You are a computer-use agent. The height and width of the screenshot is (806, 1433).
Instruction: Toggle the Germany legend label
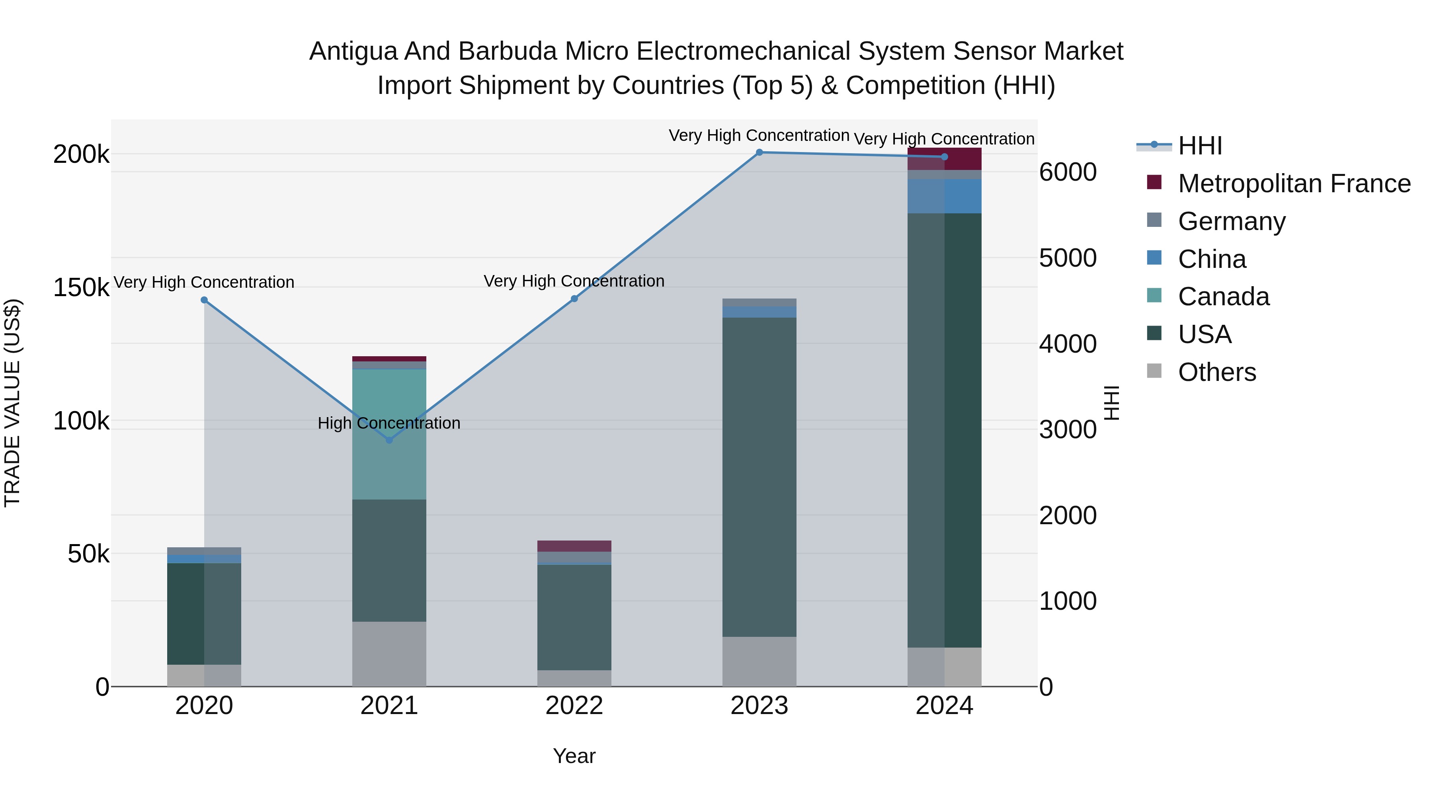[1232, 221]
